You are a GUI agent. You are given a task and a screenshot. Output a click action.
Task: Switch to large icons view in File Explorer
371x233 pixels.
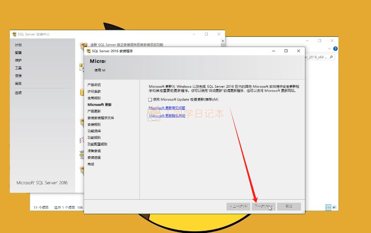tap(334, 207)
